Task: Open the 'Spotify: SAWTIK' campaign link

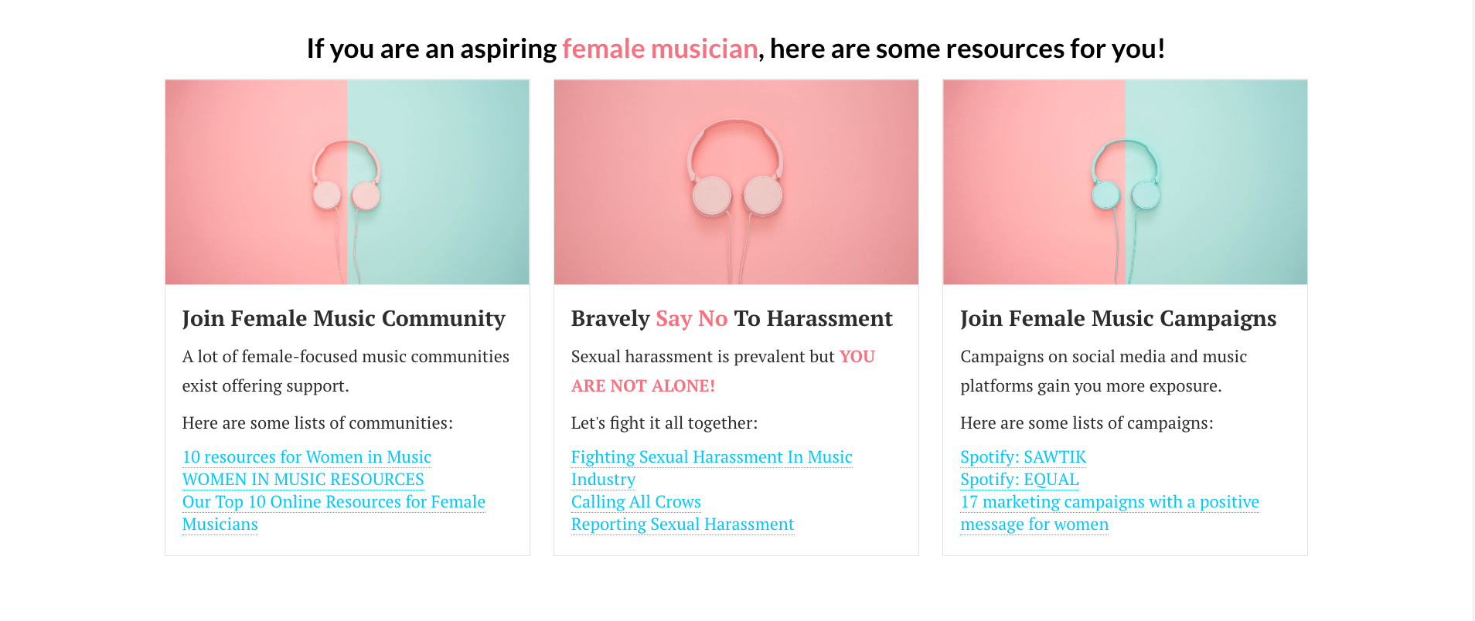Action: coord(1023,457)
